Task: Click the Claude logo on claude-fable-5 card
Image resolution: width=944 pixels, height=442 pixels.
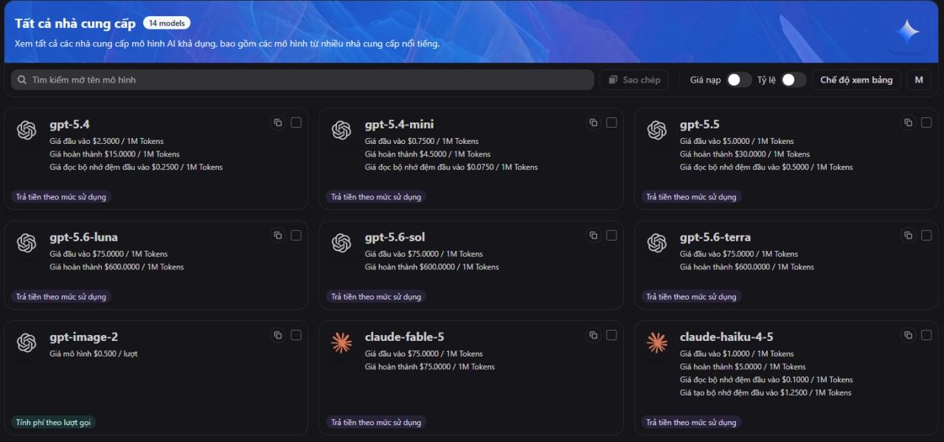Action: 341,342
